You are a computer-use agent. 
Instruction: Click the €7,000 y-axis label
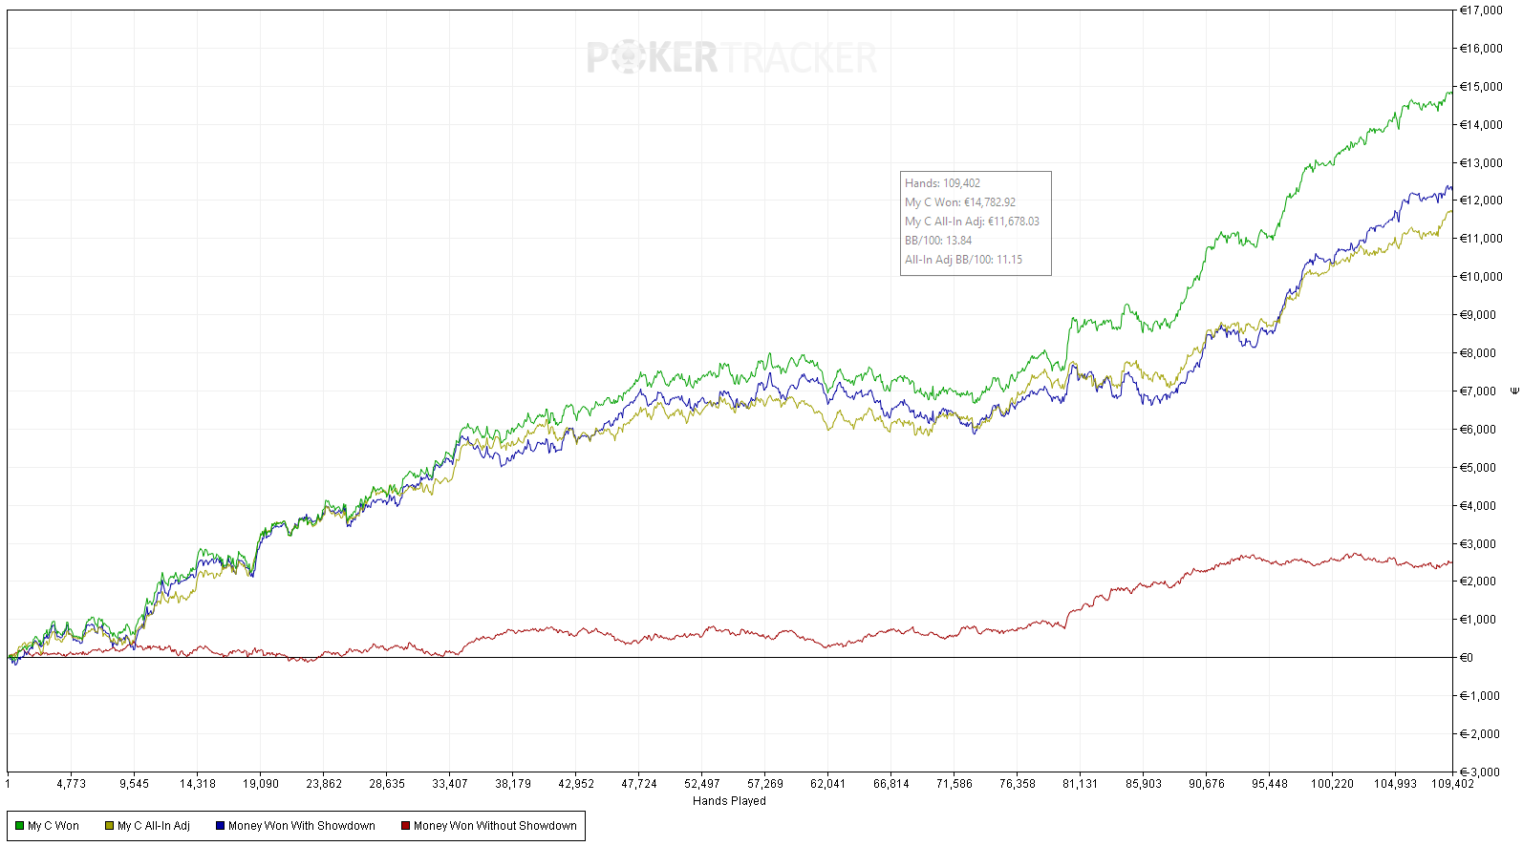click(1478, 391)
